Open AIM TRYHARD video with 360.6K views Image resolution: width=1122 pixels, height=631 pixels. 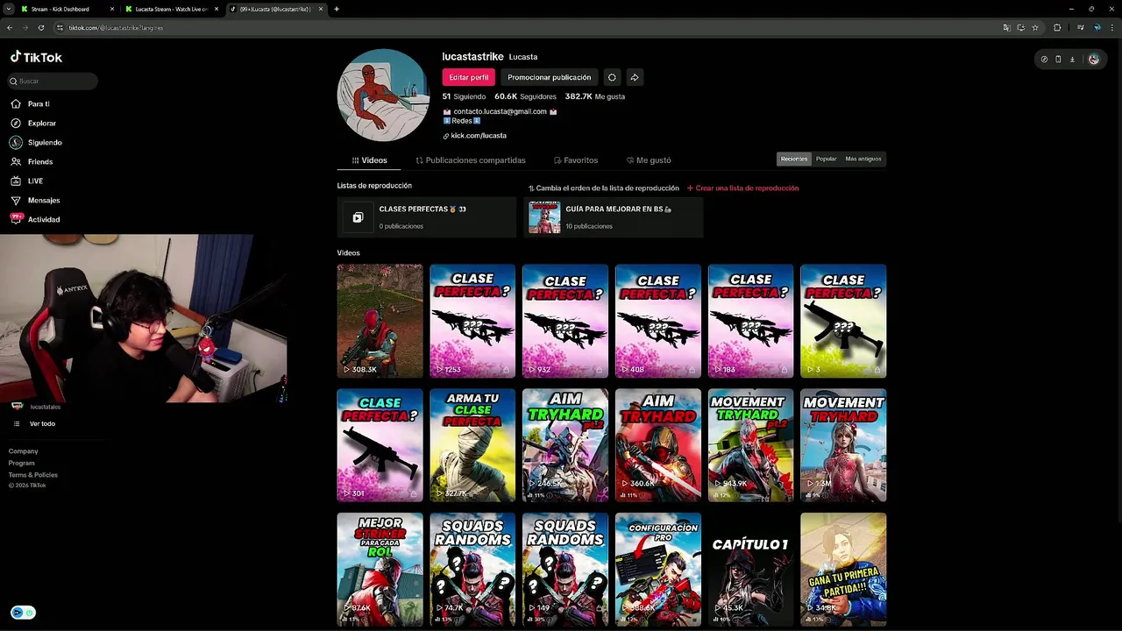(658, 445)
